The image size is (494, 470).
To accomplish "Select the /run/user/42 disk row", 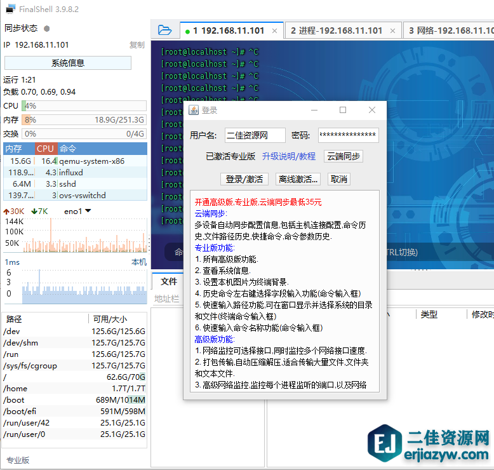I will click(74, 423).
